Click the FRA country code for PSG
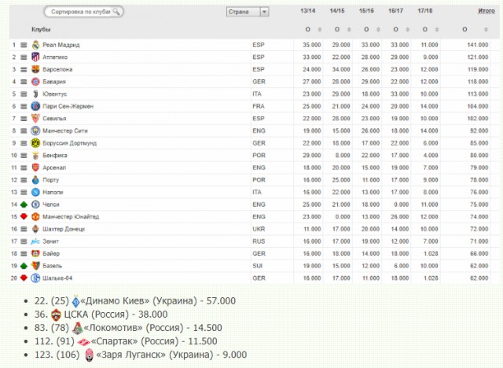The width and height of the screenshot is (503, 368). pos(259,106)
